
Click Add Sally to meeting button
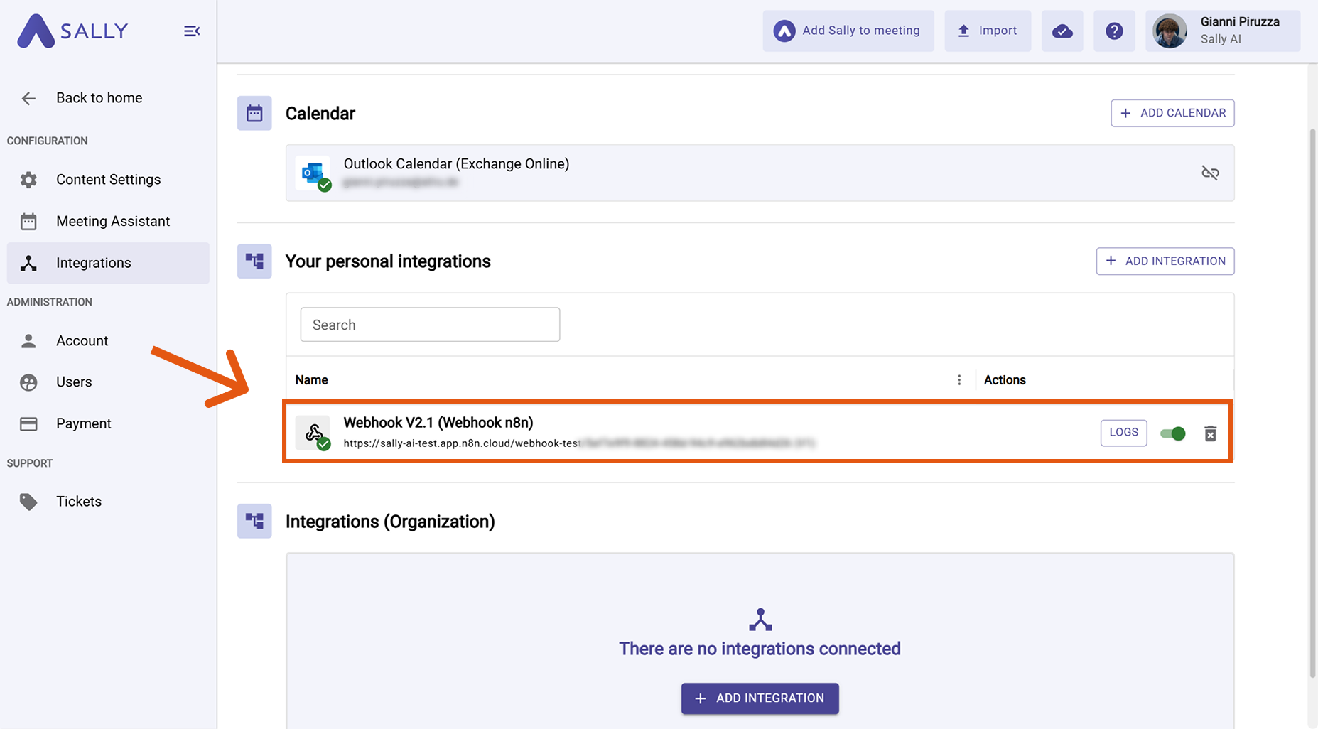tap(848, 31)
